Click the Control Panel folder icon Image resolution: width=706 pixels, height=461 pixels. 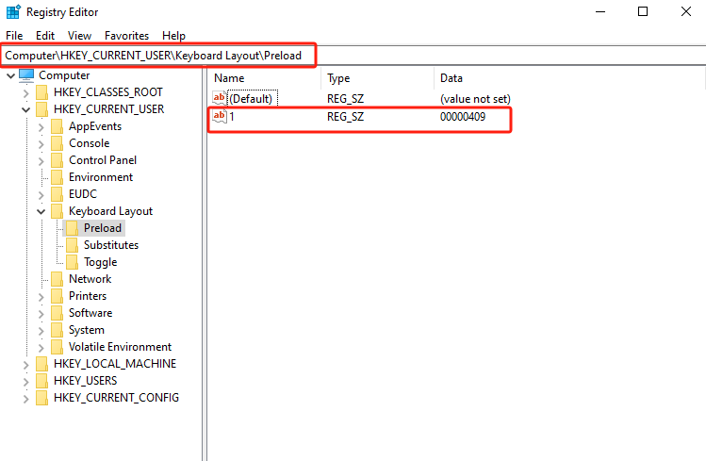tap(57, 160)
